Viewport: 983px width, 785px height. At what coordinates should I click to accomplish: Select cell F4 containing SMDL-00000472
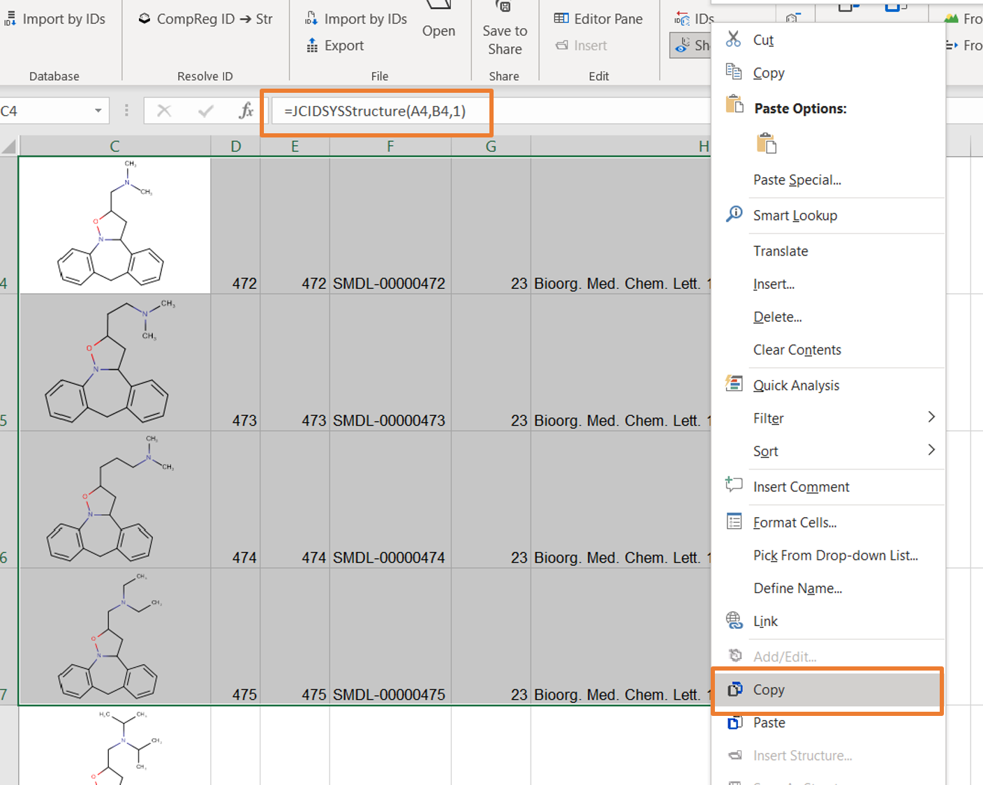tap(390, 283)
